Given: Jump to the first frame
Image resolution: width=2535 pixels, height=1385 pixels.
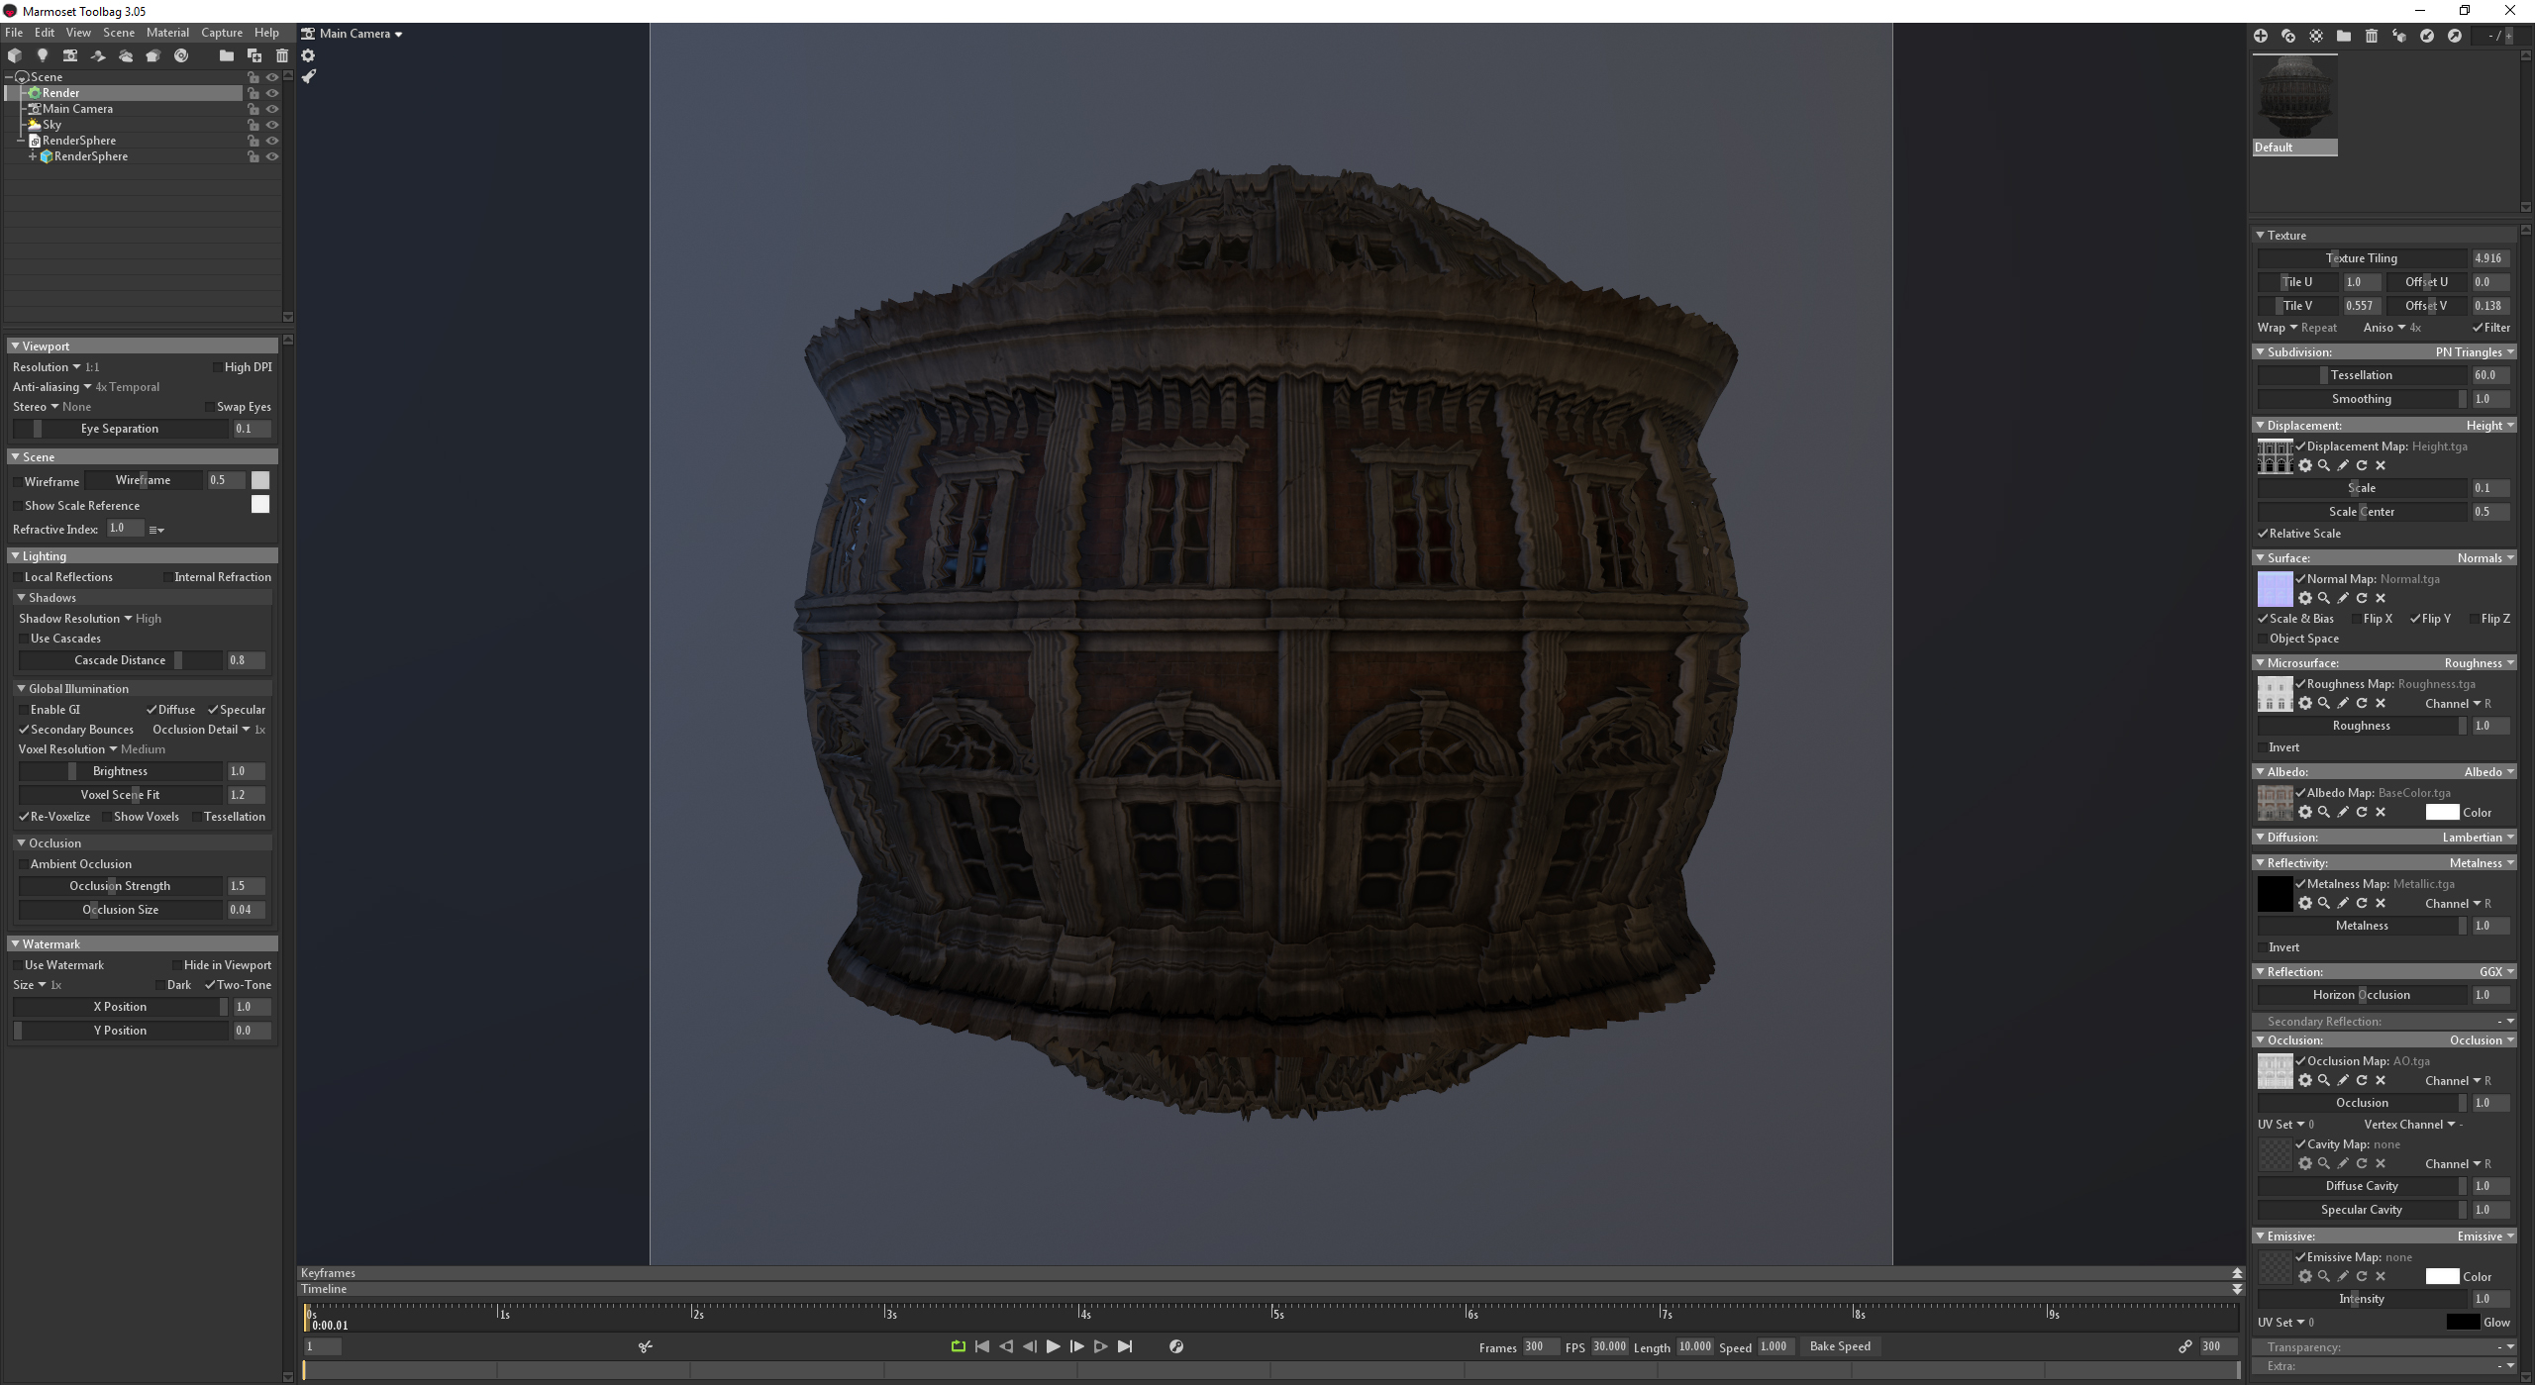Looking at the screenshot, I should coord(982,1346).
